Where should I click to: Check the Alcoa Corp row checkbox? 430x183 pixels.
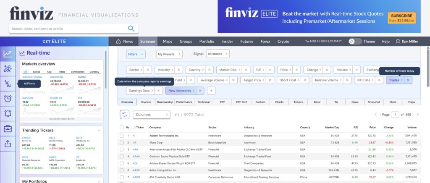tap(121, 143)
